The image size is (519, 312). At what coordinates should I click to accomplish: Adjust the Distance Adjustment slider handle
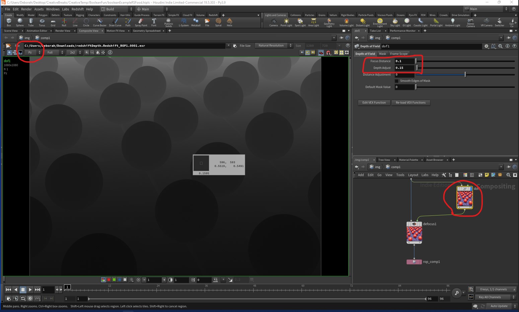tap(465, 75)
